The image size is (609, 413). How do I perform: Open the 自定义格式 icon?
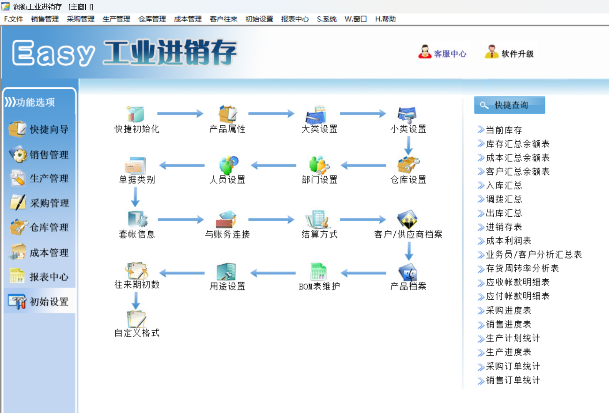click(x=136, y=319)
